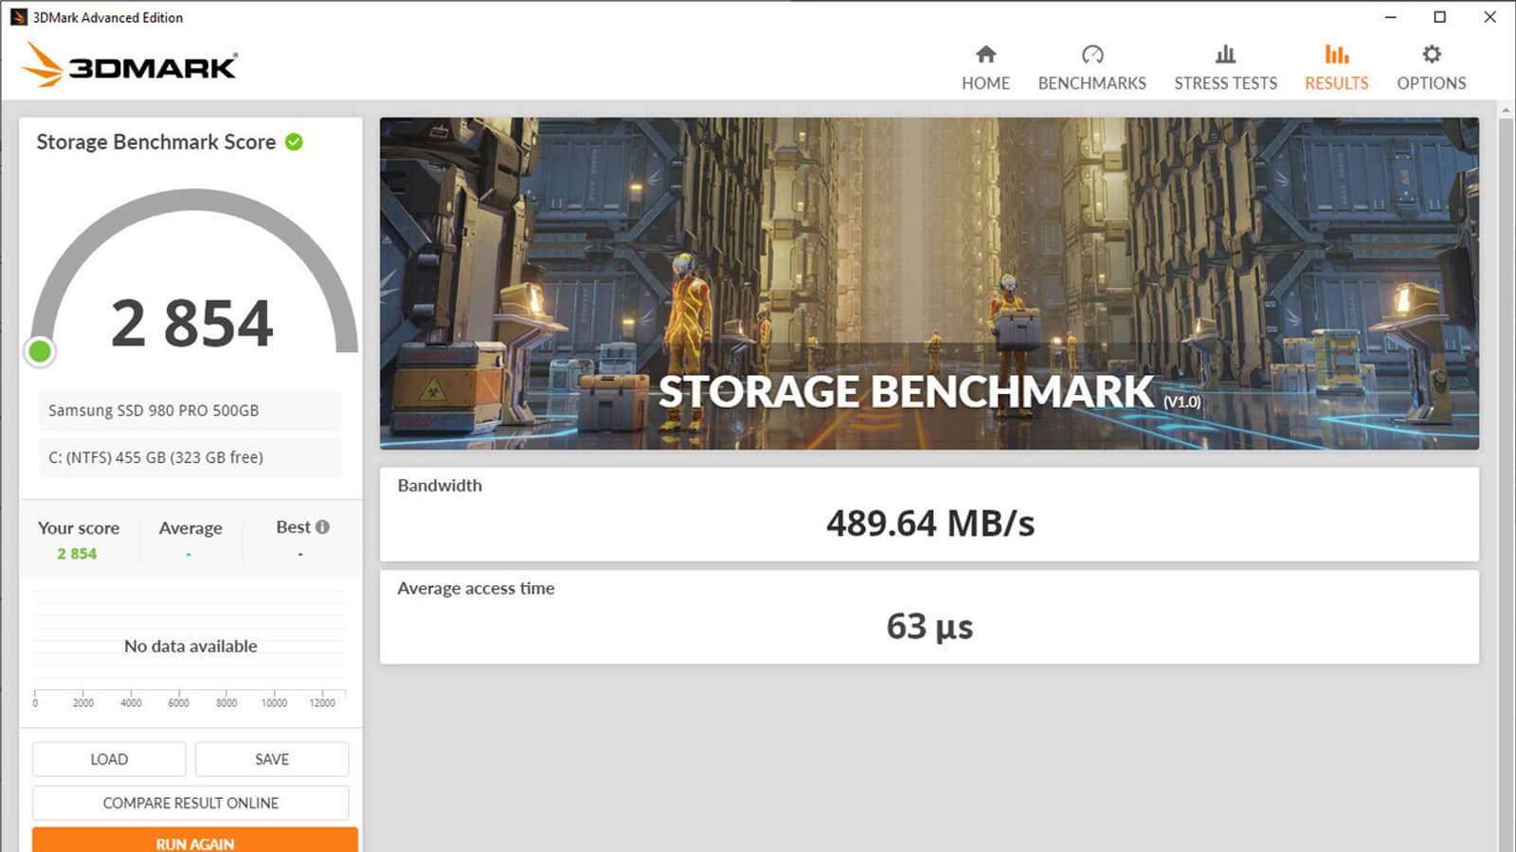Click the orange RUN AGAIN button
This screenshot has width=1516, height=852.
pos(195,841)
